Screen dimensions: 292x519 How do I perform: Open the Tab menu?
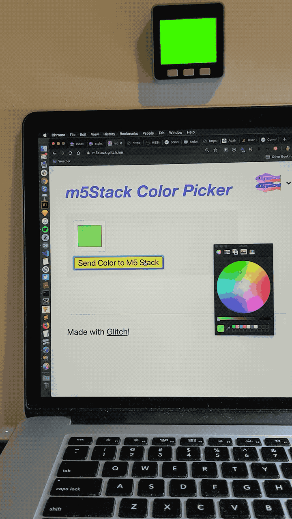pyautogui.click(x=161, y=133)
